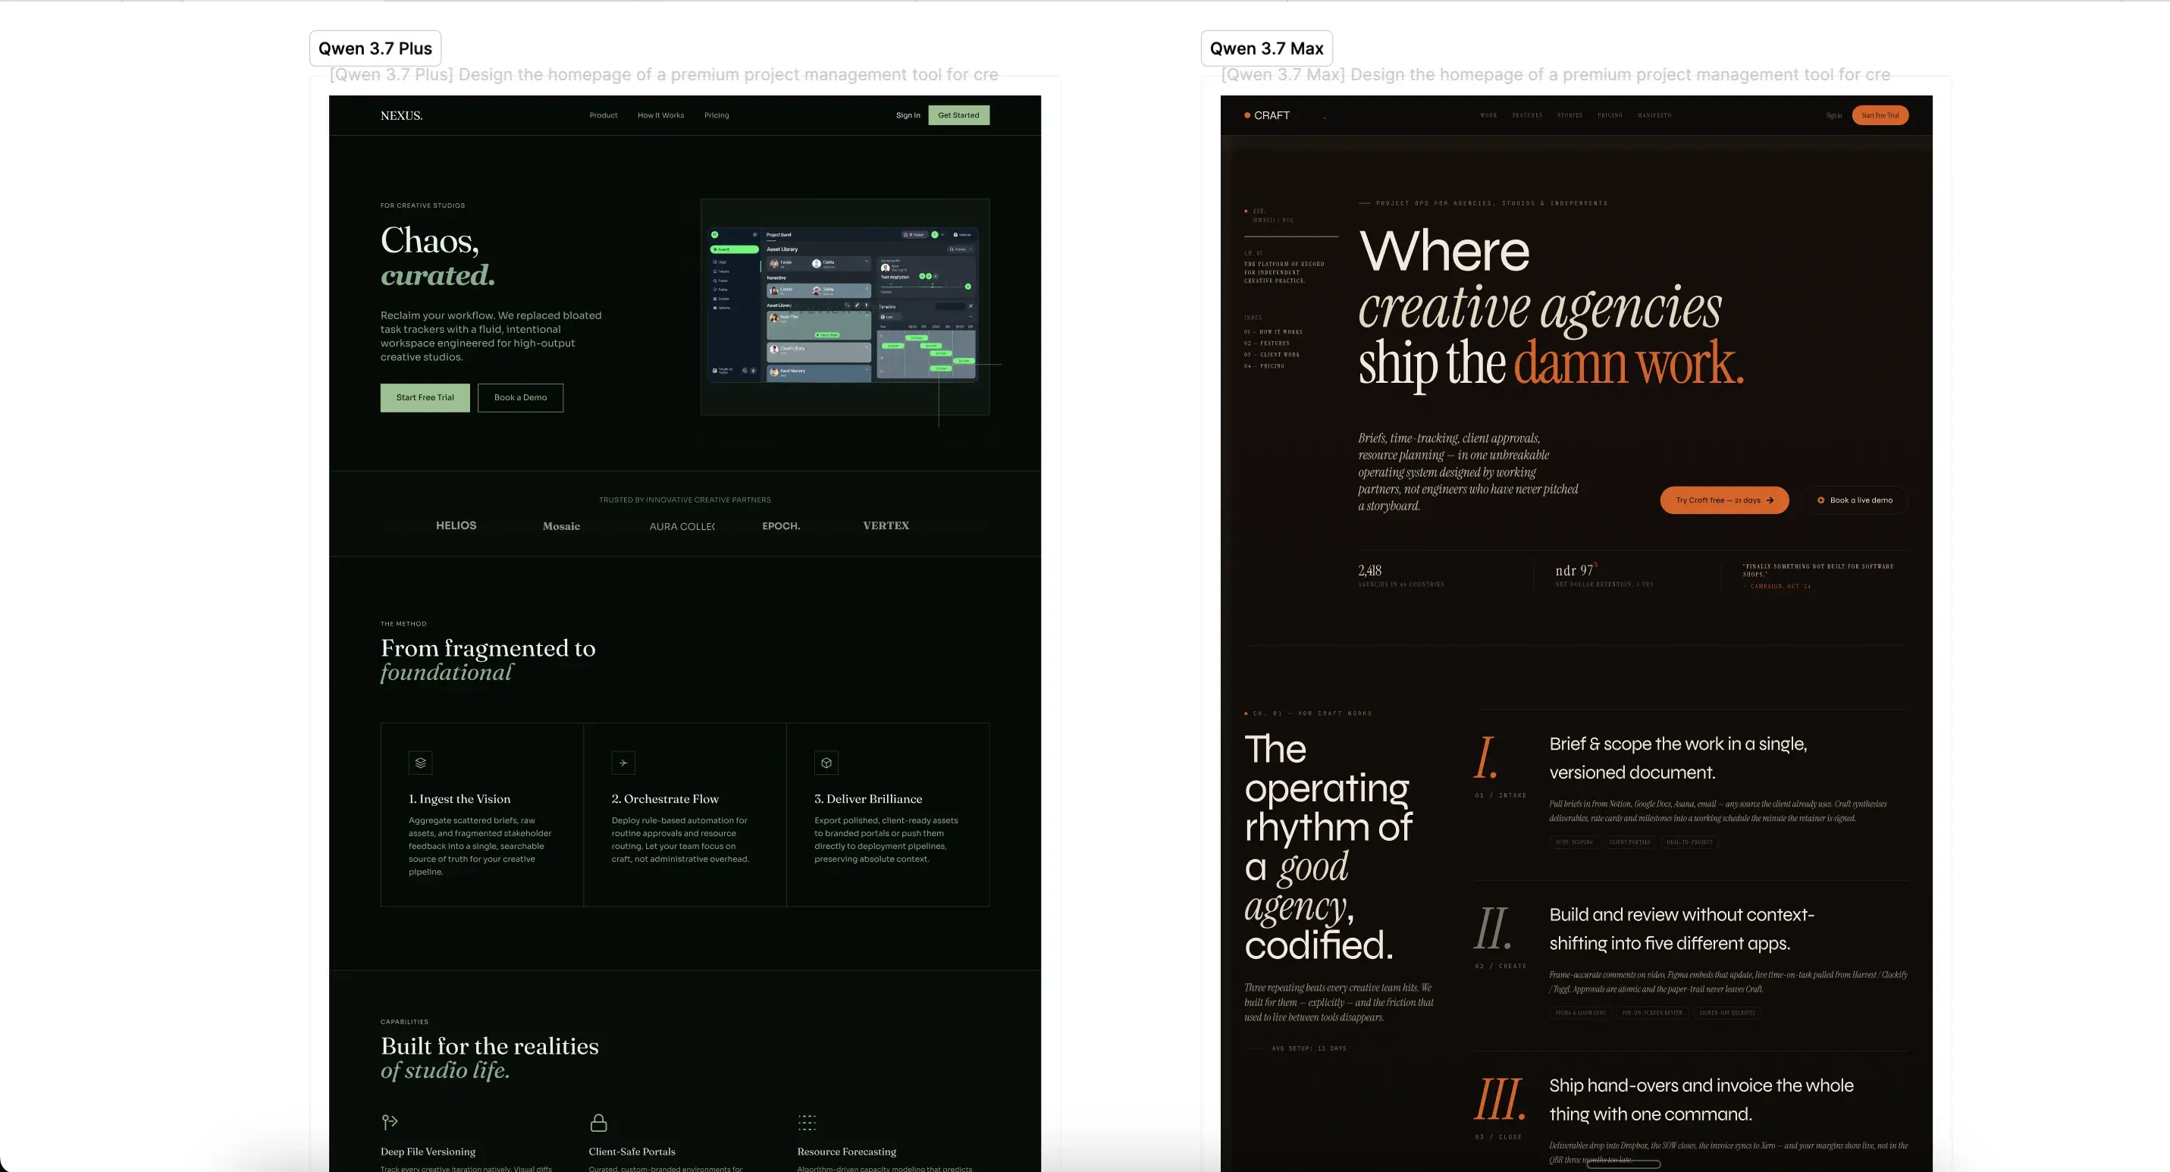Click the EPOCH. partner logo

click(781, 526)
